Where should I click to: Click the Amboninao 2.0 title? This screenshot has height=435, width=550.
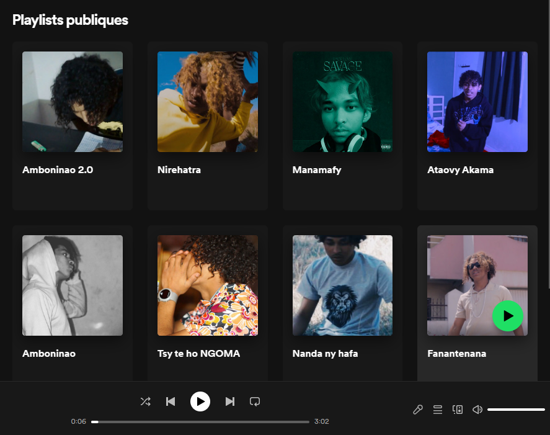pyautogui.click(x=58, y=170)
